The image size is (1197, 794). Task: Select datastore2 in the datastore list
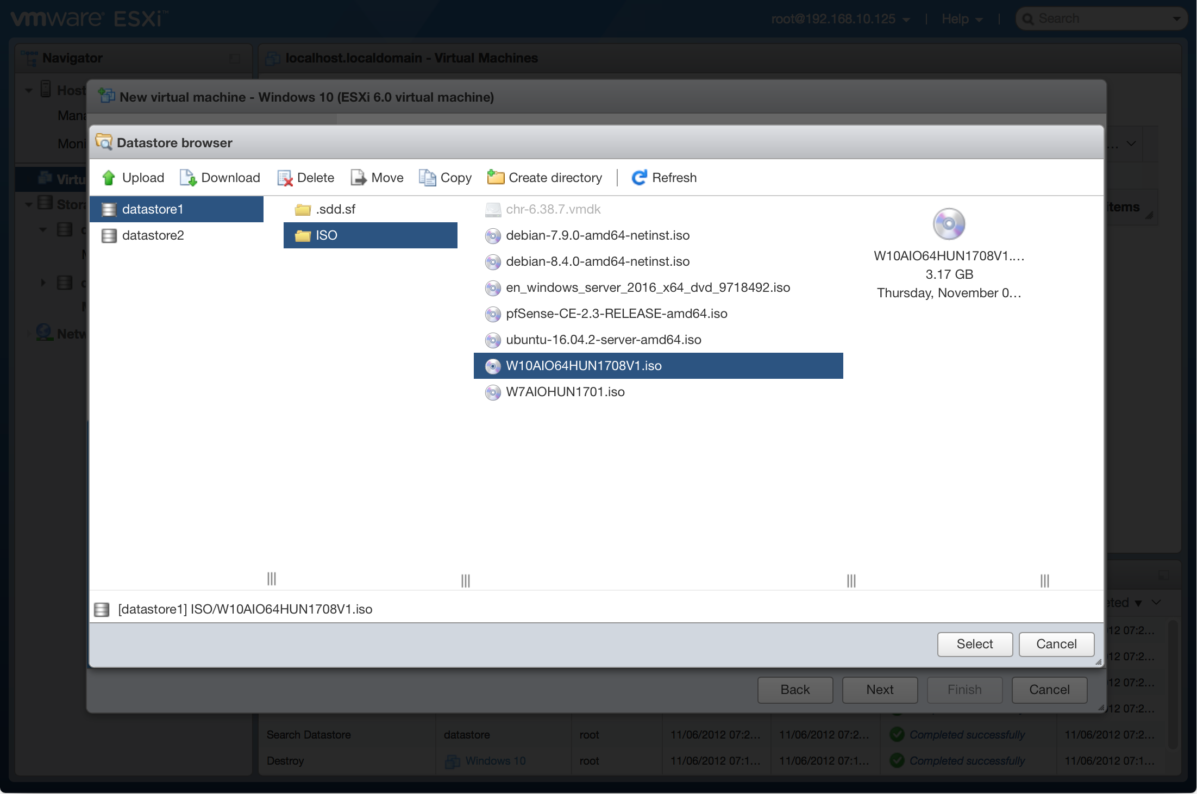coord(177,235)
